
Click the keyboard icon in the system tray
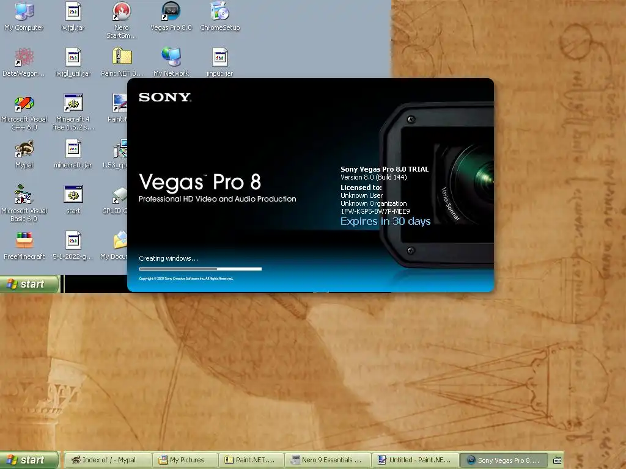[x=558, y=460]
